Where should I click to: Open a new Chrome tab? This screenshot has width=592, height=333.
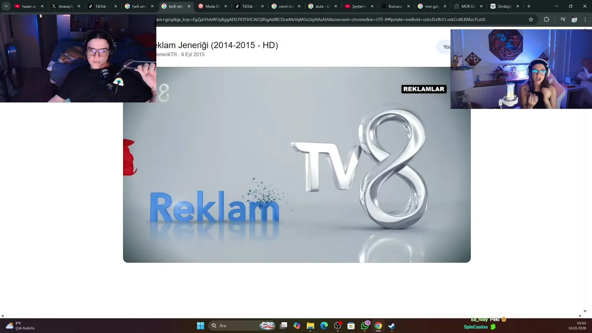point(529,6)
